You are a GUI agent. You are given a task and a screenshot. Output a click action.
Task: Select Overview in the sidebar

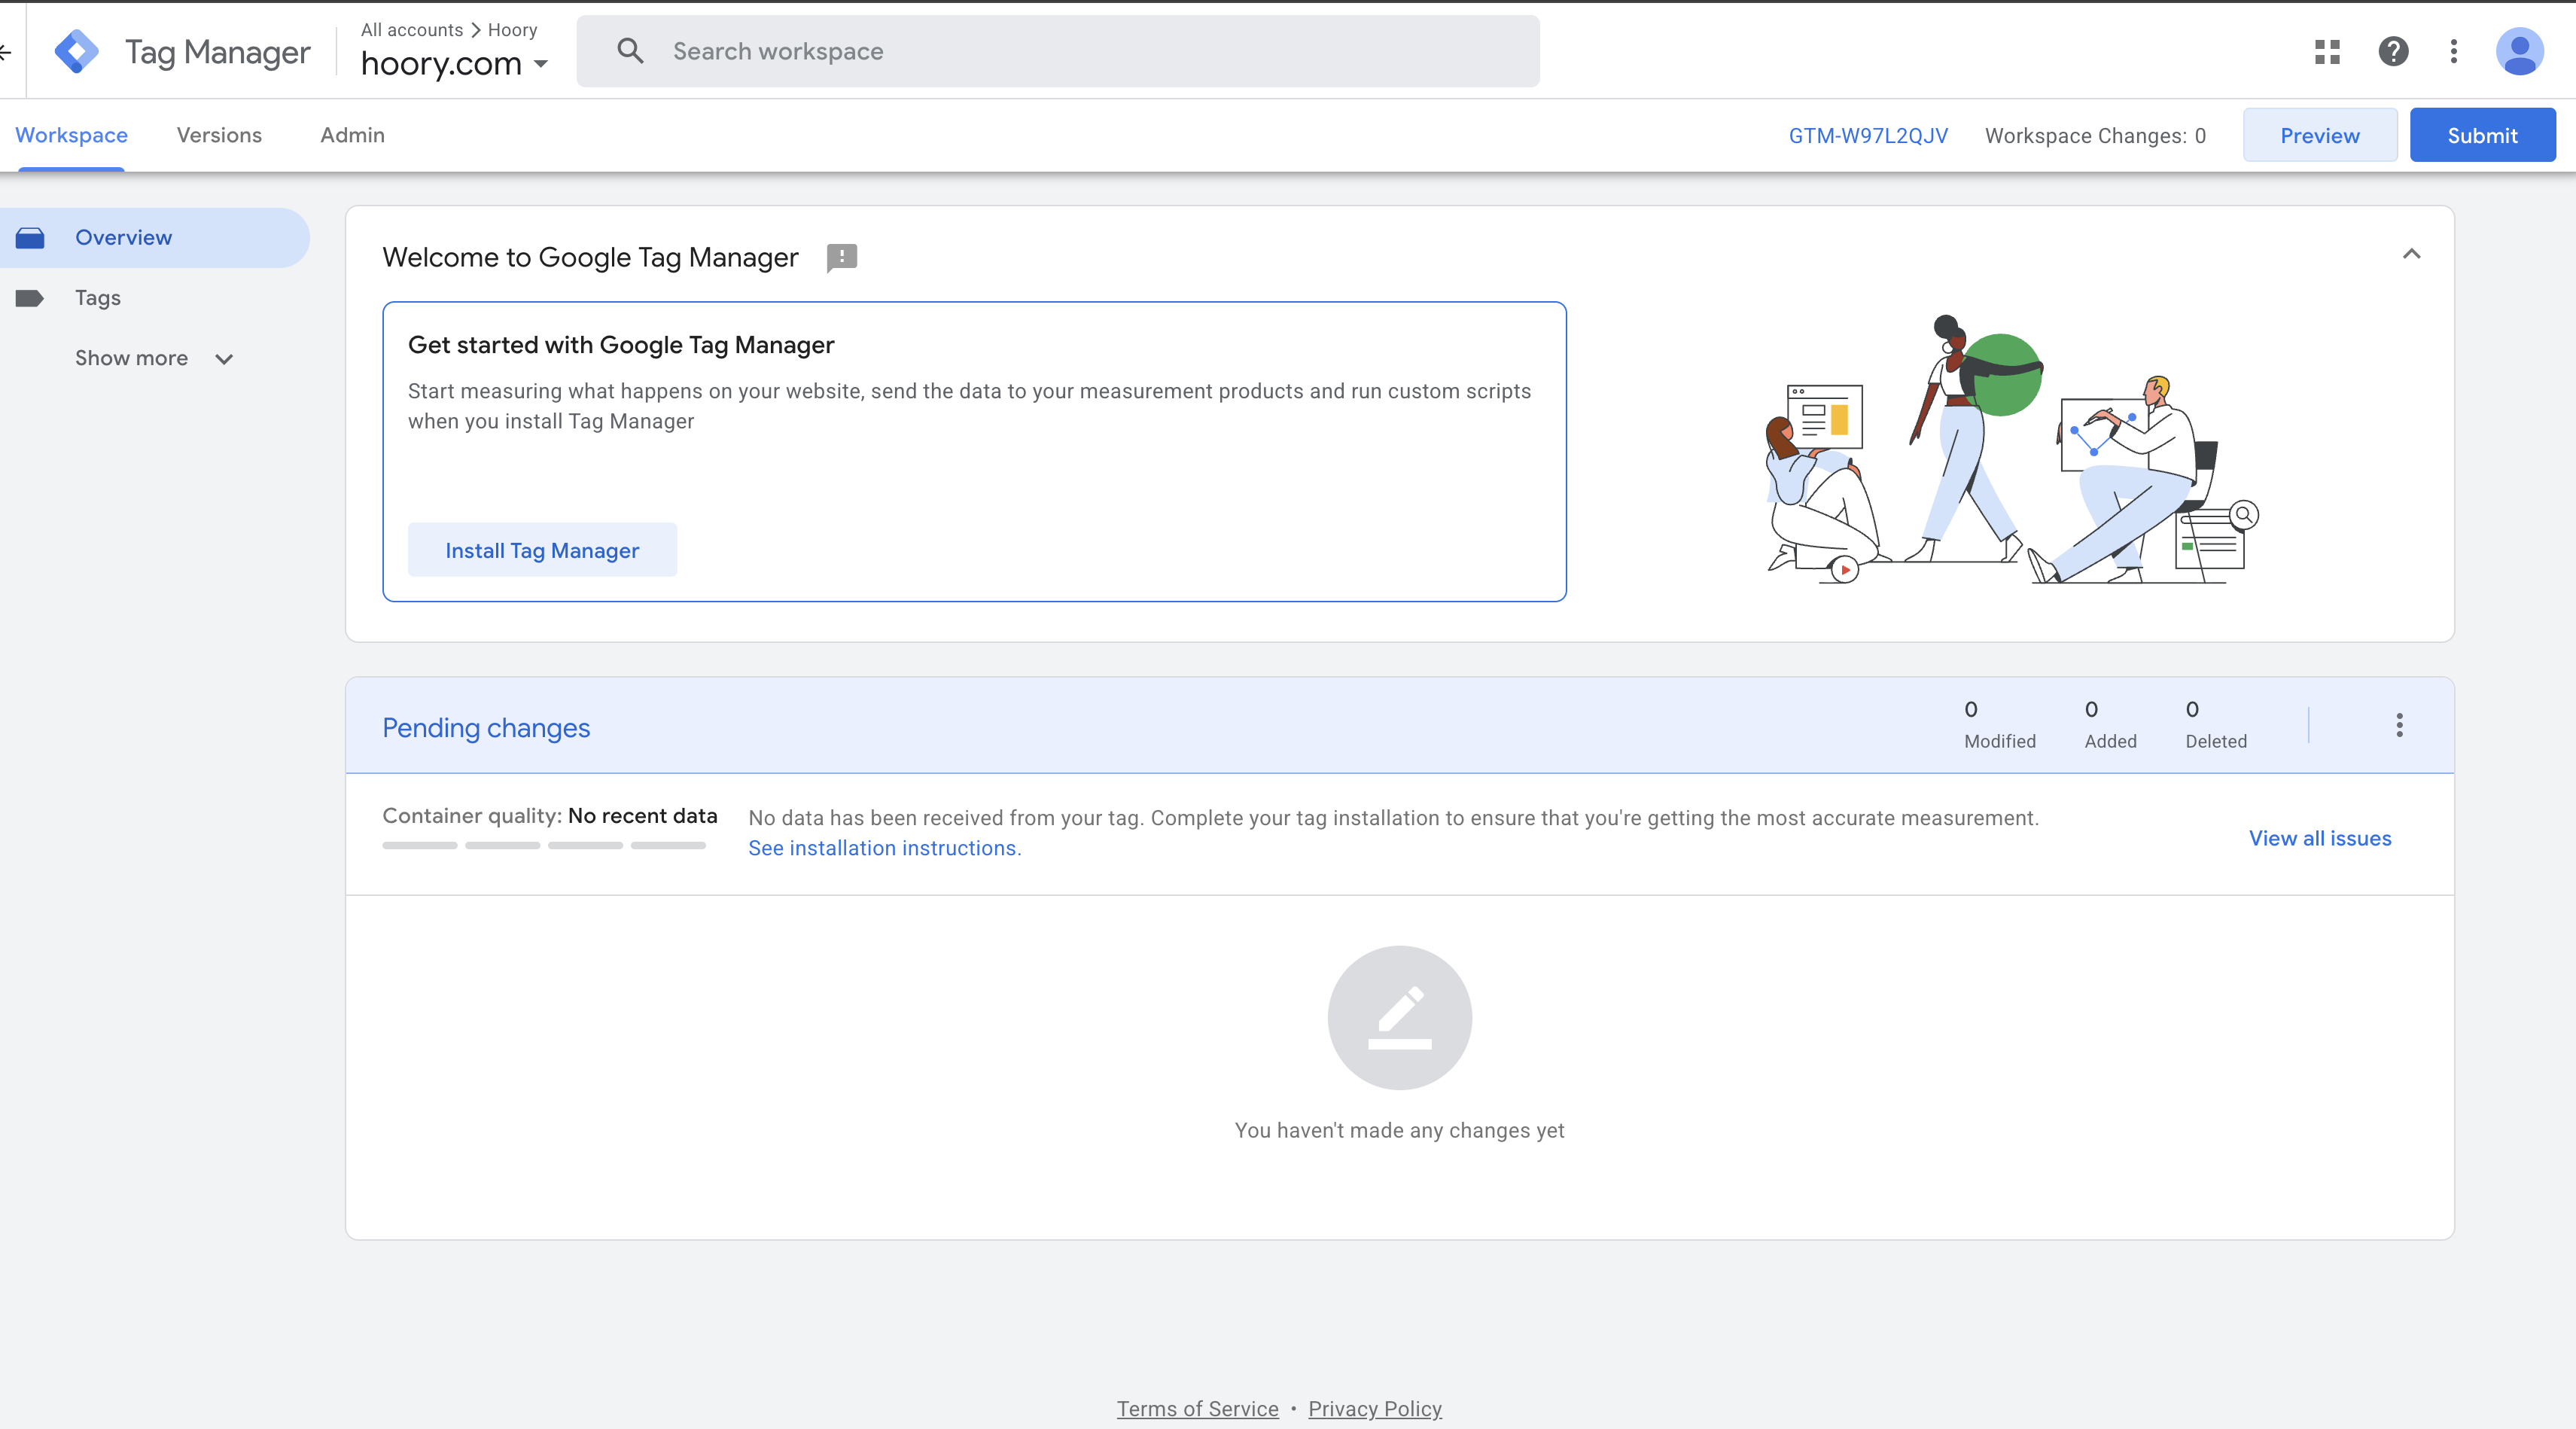(x=155, y=238)
